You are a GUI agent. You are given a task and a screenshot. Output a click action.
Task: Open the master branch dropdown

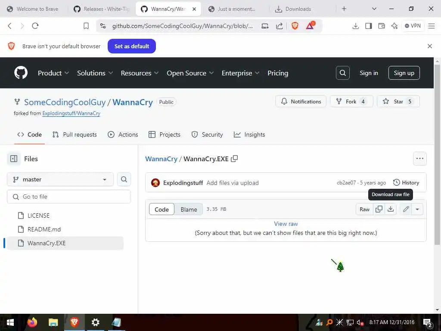[x=60, y=179]
